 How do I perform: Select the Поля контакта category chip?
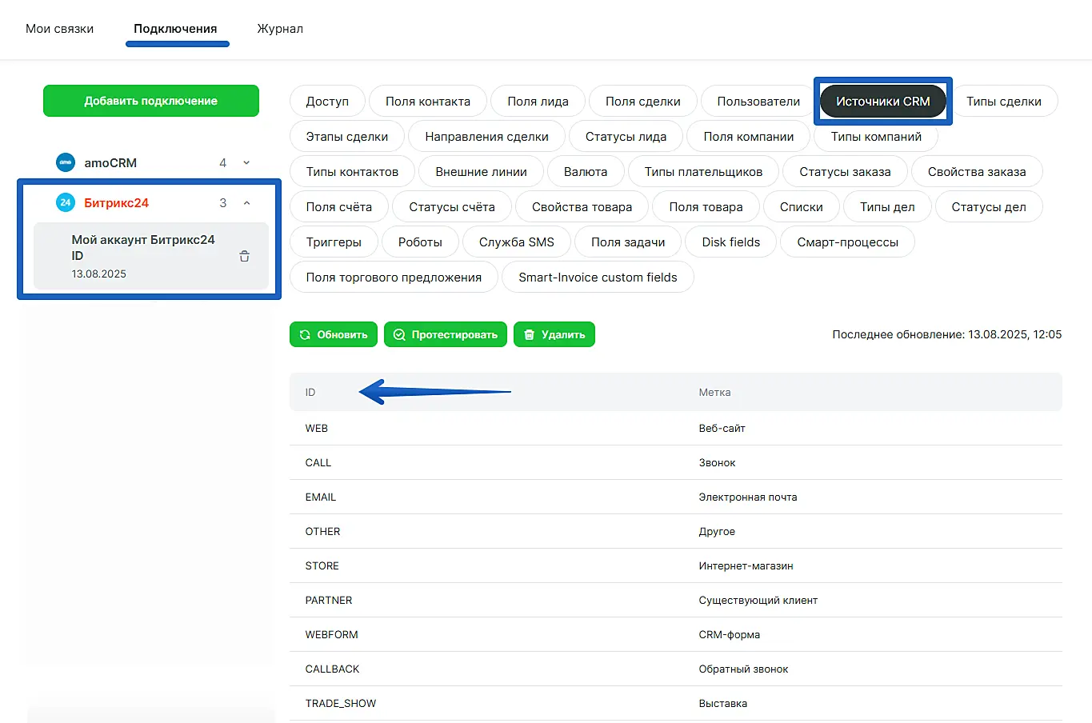(x=427, y=102)
